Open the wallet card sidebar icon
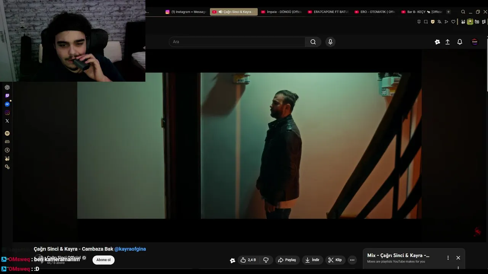Image resolution: width=488 pixels, height=274 pixels. pyautogui.click(x=7, y=142)
